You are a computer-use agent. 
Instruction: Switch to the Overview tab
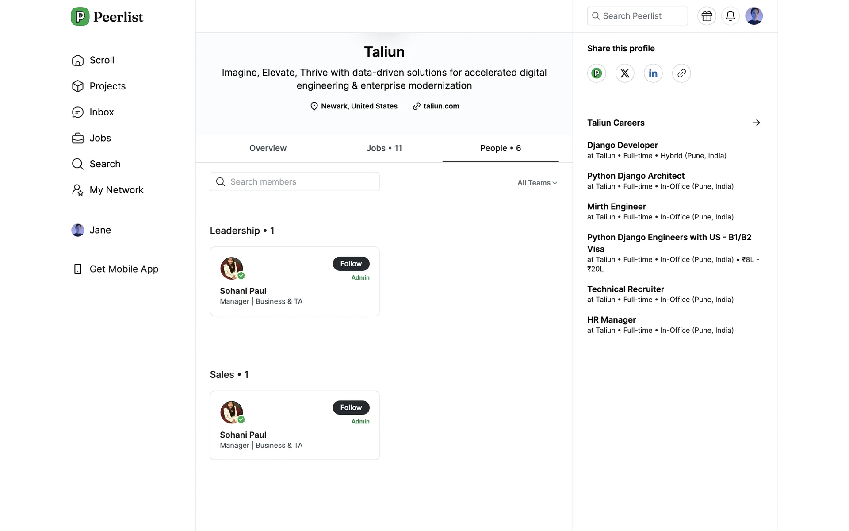pyautogui.click(x=268, y=148)
